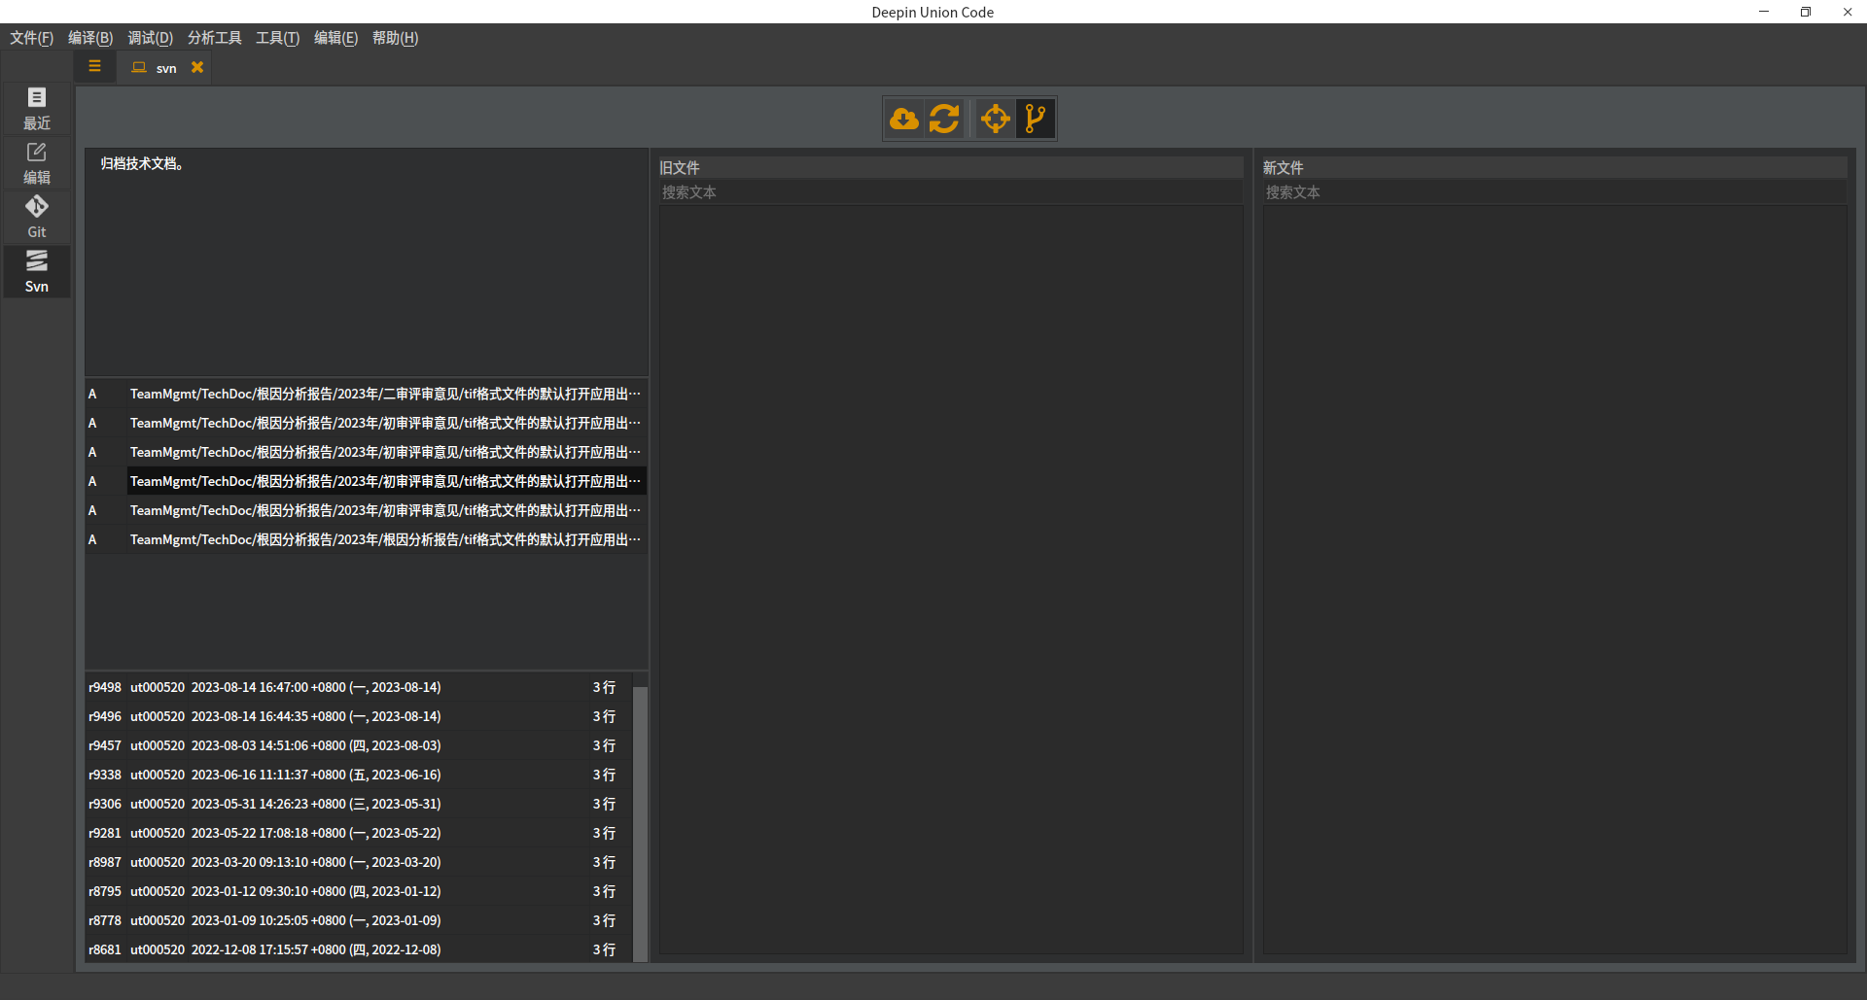Click the 旧文件 search text field

pos(951,192)
